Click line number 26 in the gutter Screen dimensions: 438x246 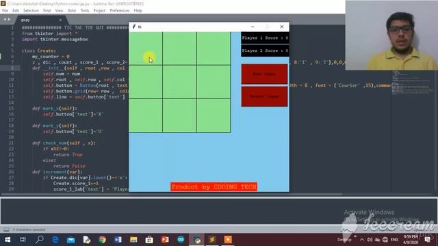coord(11,172)
